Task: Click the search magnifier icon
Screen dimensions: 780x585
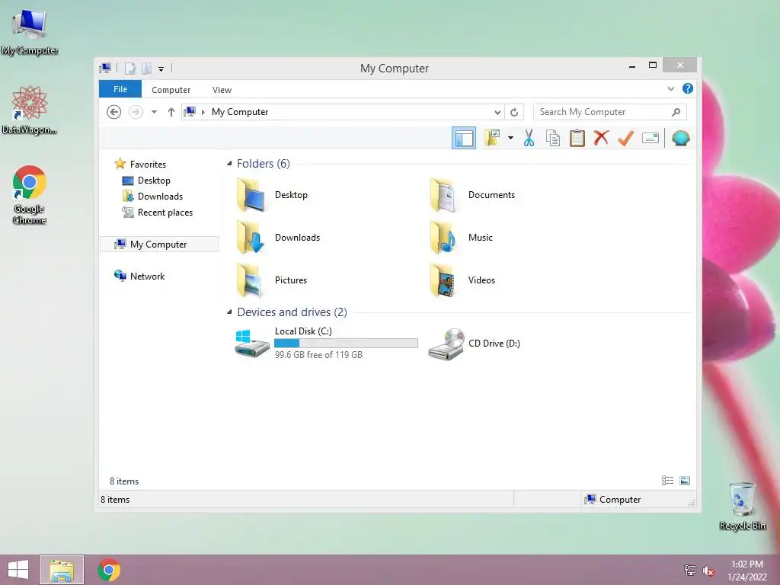Action: 676,112
